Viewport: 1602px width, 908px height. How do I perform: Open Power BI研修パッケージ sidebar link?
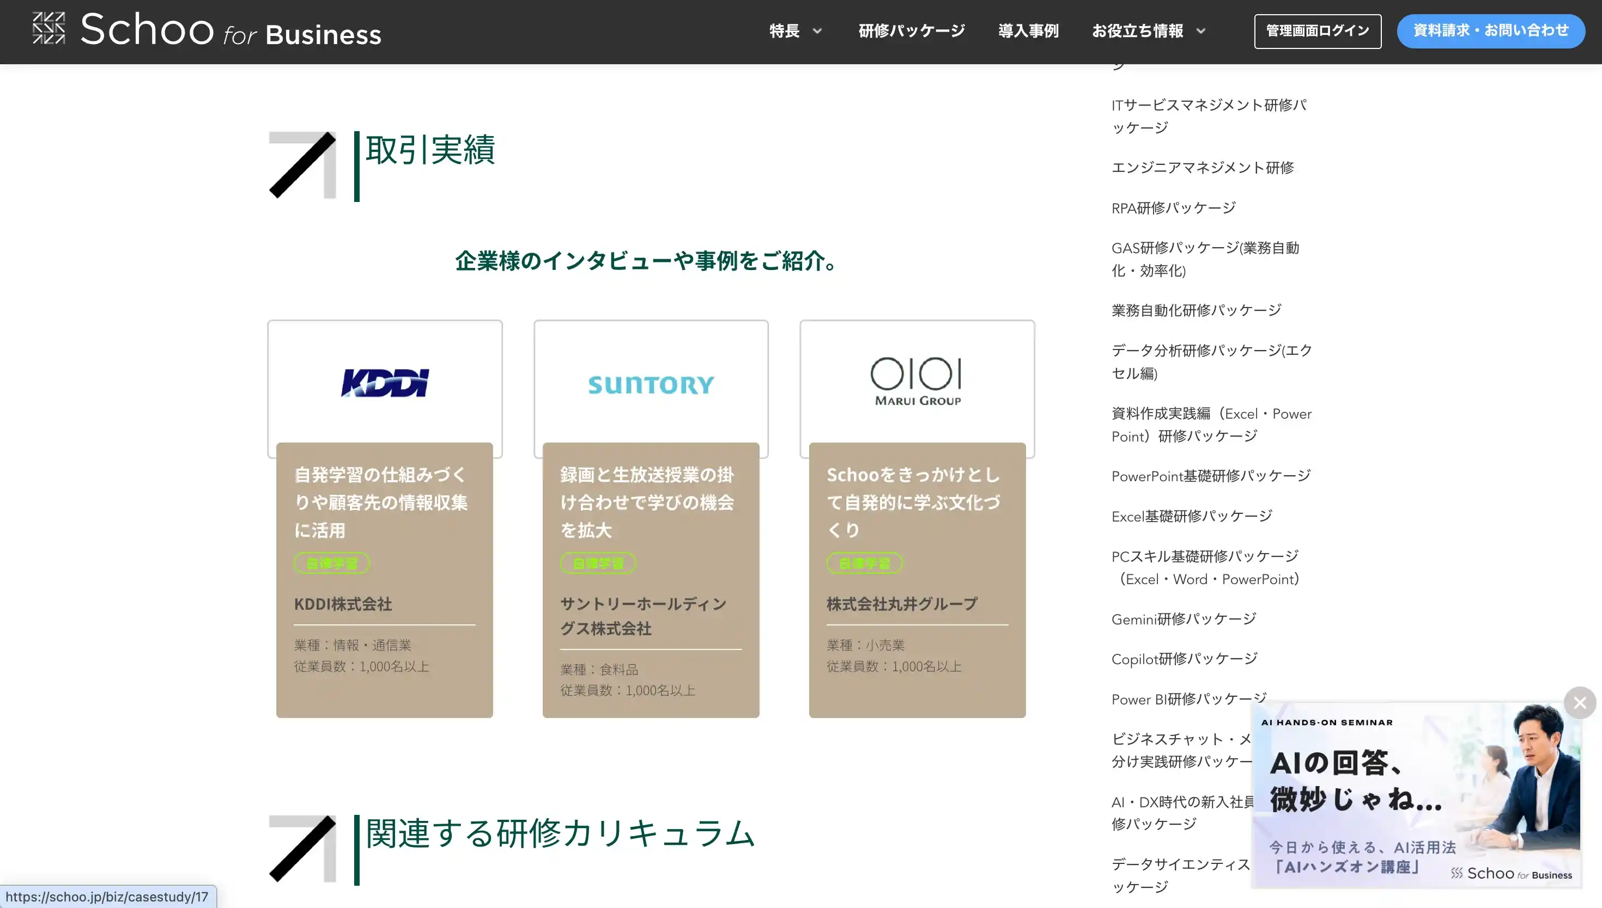pos(1189,699)
